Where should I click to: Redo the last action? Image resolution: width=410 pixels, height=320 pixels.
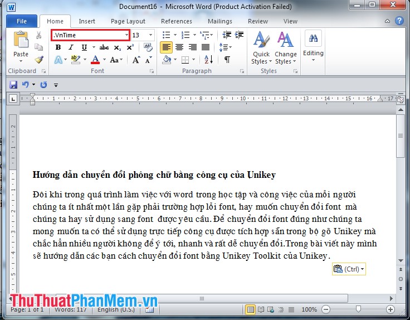click(x=43, y=85)
